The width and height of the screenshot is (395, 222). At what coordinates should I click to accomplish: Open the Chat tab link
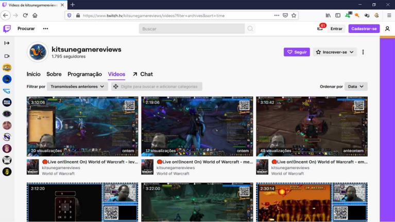pos(143,74)
